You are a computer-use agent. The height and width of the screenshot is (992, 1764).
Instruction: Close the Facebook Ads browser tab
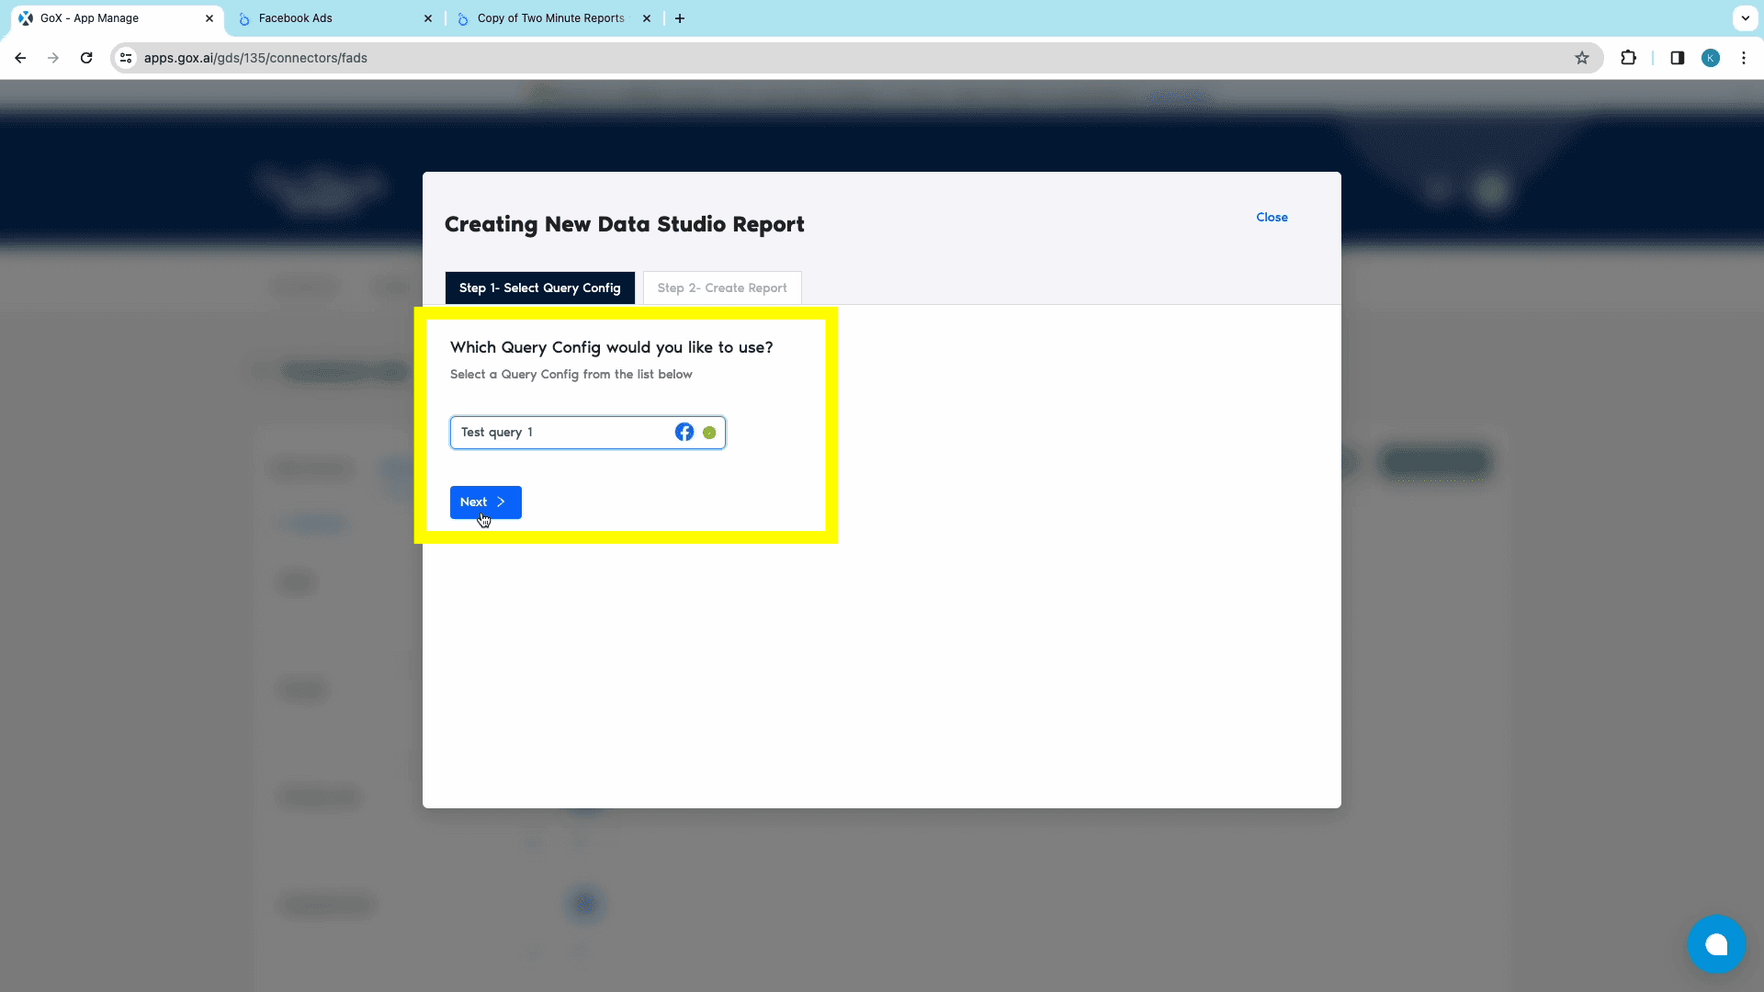(428, 18)
